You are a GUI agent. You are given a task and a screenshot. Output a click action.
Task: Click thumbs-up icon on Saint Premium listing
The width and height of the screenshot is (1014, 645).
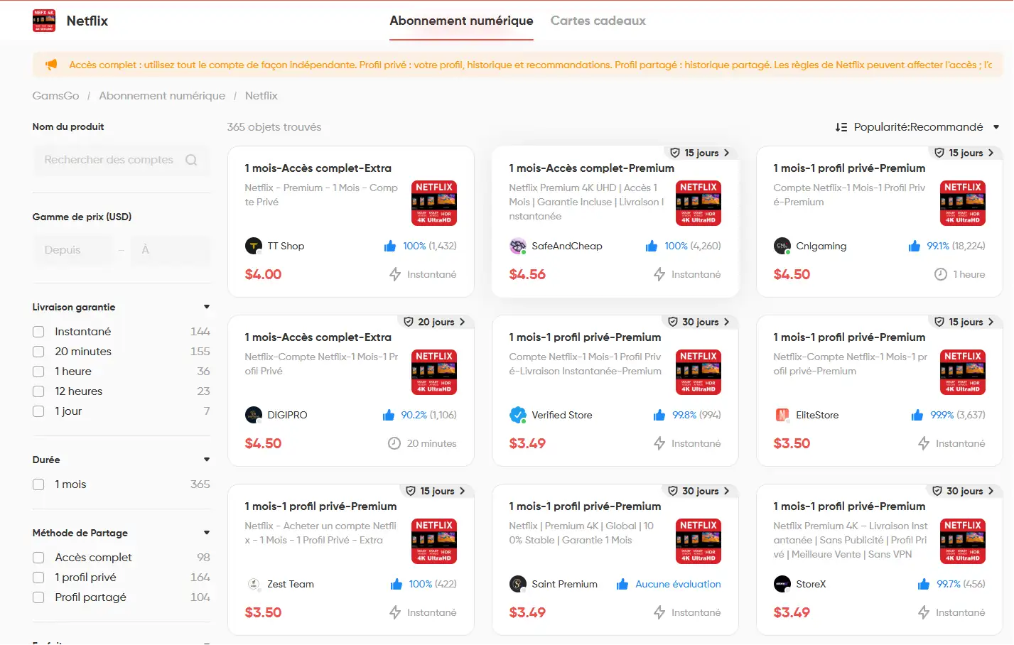pyautogui.click(x=622, y=584)
